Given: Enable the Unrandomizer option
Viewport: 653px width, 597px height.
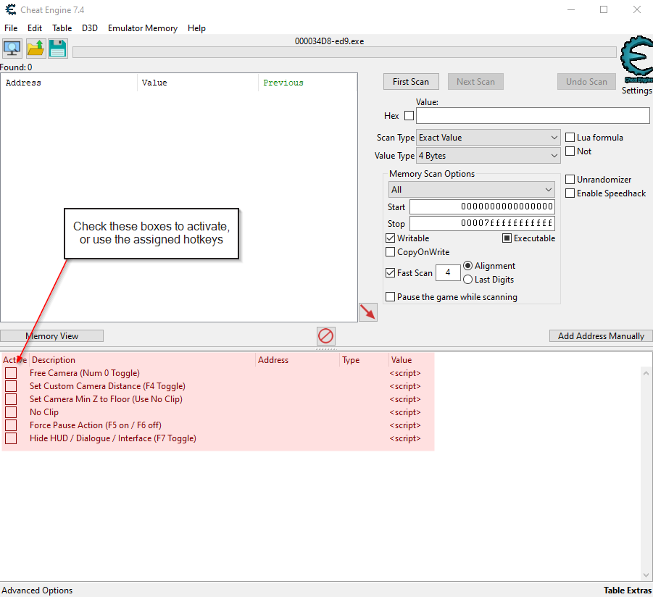Looking at the screenshot, I should click(x=570, y=180).
